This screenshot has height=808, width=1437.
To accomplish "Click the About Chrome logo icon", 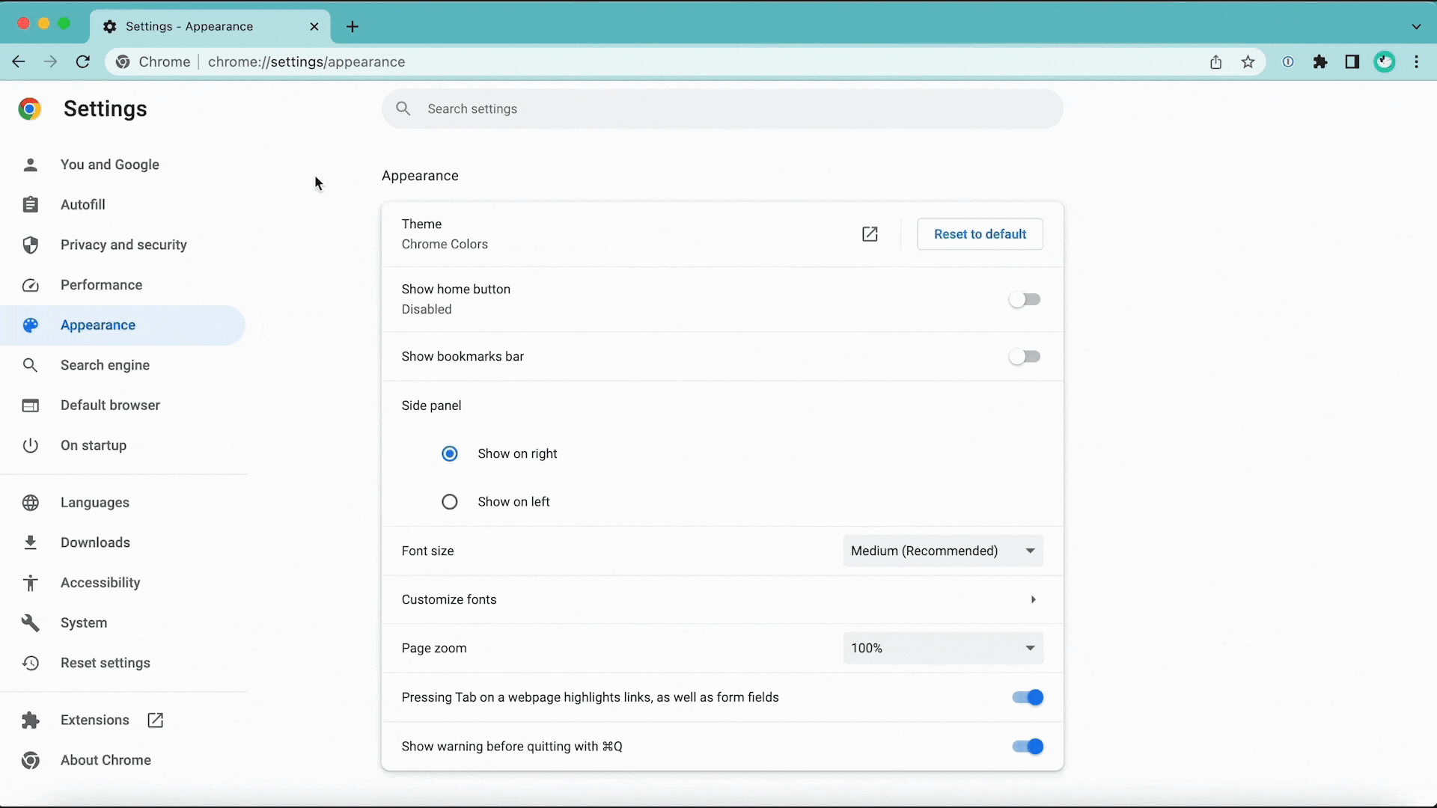I will [x=31, y=760].
